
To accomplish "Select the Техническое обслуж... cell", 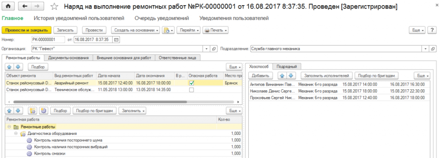I will click(74, 90).
